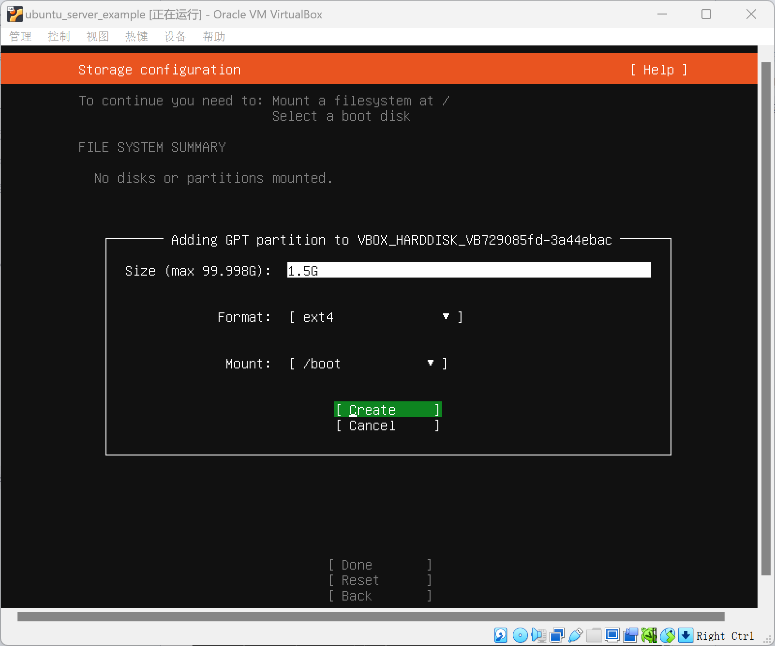775x646 pixels.
Task: Click the network adapters status icon
Action: tap(557, 635)
